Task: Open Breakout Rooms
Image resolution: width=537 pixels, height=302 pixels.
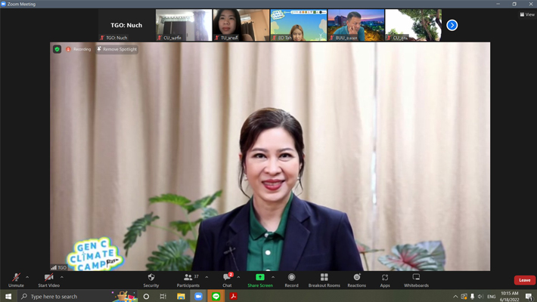Action: coord(324,280)
